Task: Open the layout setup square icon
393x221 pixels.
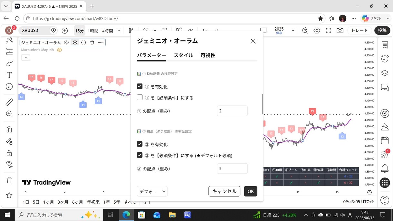Action: point(264,31)
